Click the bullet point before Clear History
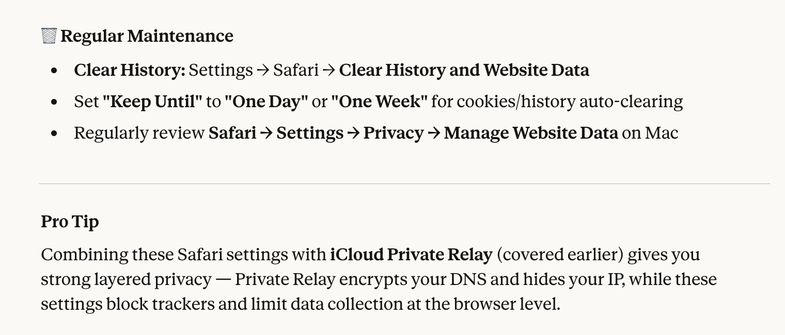785x335 pixels. click(54, 71)
